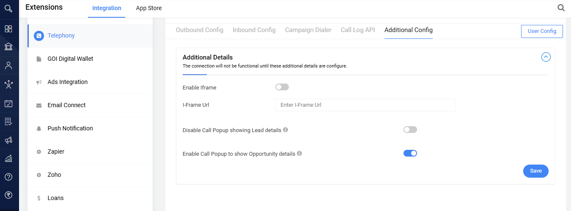Toggle the Enable Iframe switch
The height and width of the screenshot is (211, 571).
coord(282,87)
